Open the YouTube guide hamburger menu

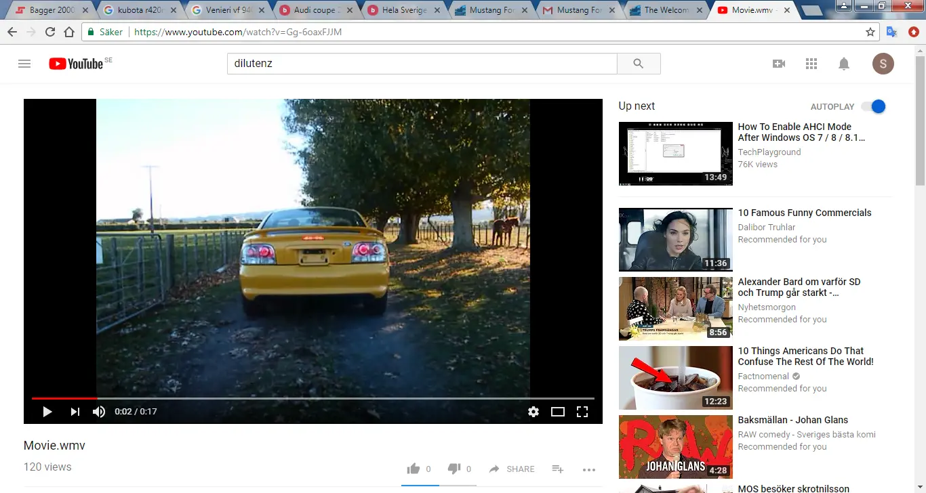coord(24,64)
